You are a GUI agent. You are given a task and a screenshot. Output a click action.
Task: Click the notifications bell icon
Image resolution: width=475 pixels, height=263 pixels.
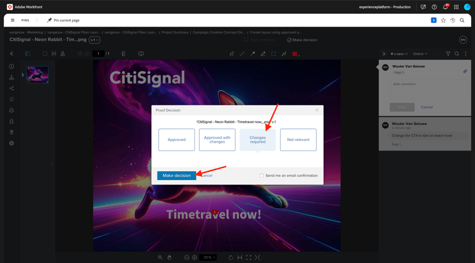click(445, 7)
